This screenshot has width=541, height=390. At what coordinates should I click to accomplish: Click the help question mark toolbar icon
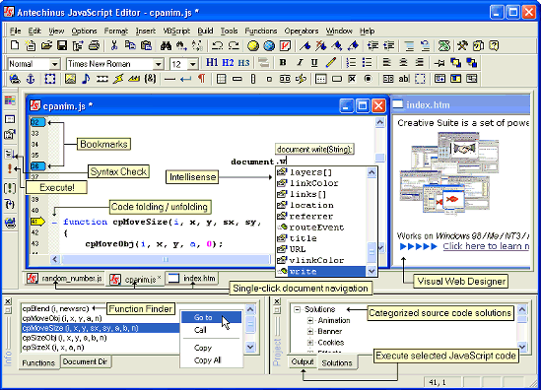tap(494, 45)
